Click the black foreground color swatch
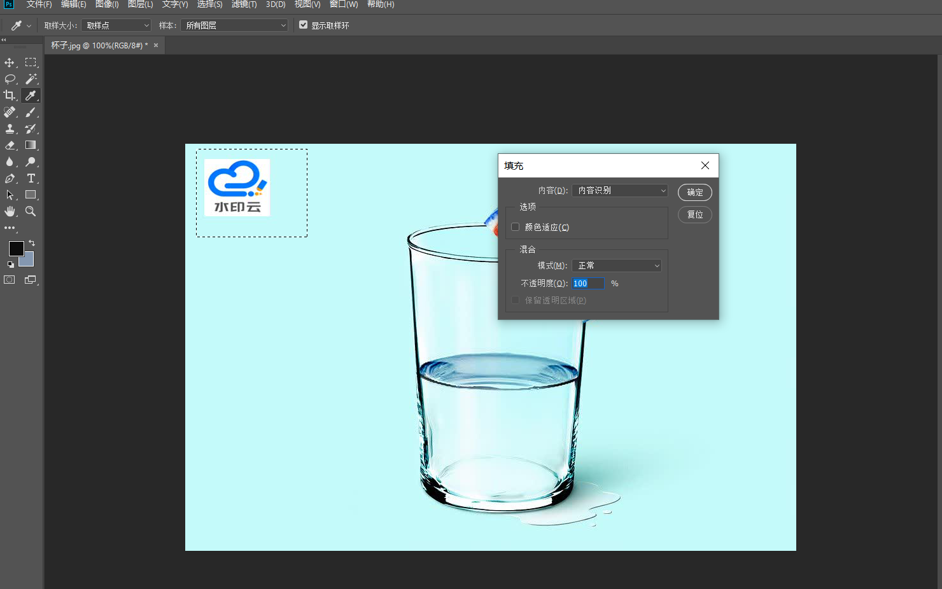The image size is (942, 589). coord(16,248)
